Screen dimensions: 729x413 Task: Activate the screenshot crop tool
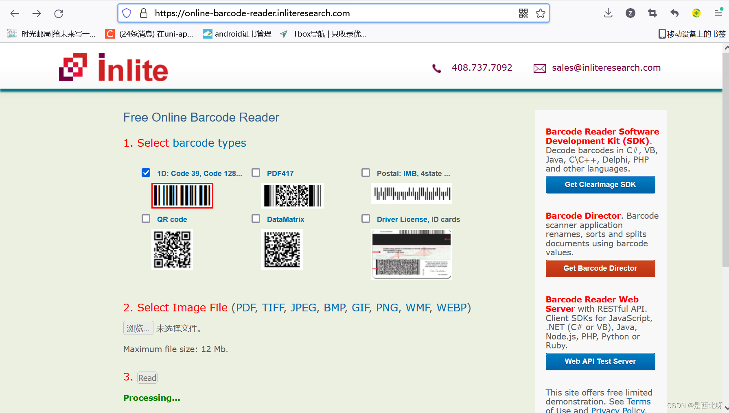652,13
